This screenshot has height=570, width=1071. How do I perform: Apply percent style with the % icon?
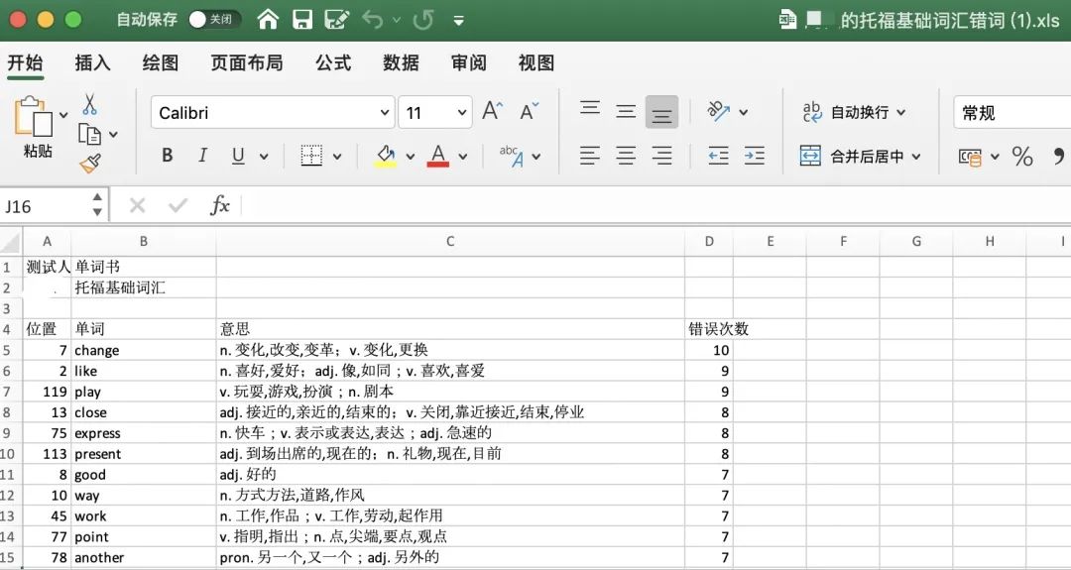click(1022, 157)
